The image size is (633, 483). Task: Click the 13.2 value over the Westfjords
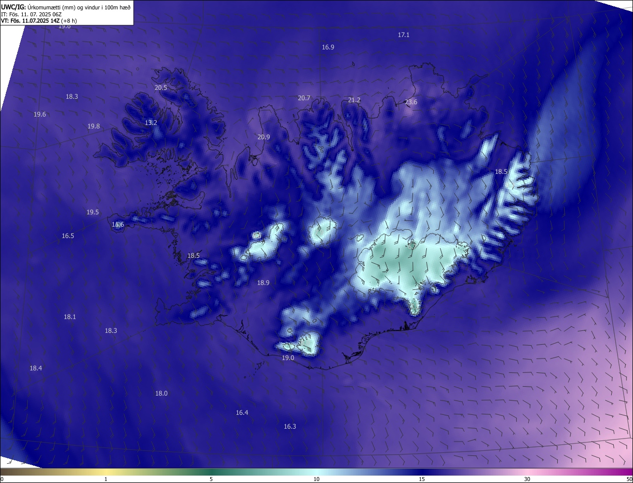151,123
